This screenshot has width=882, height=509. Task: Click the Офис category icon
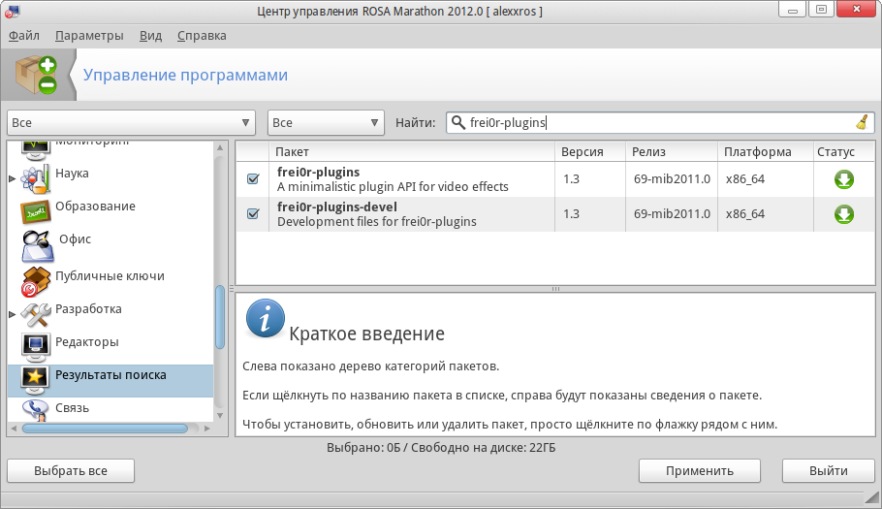click(x=37, y=246)
